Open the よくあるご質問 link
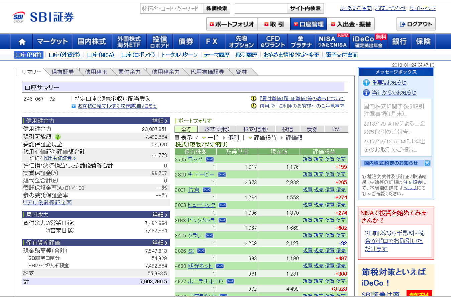 point(356,8)
